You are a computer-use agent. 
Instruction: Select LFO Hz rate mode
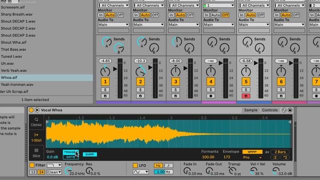coord(158,165)
